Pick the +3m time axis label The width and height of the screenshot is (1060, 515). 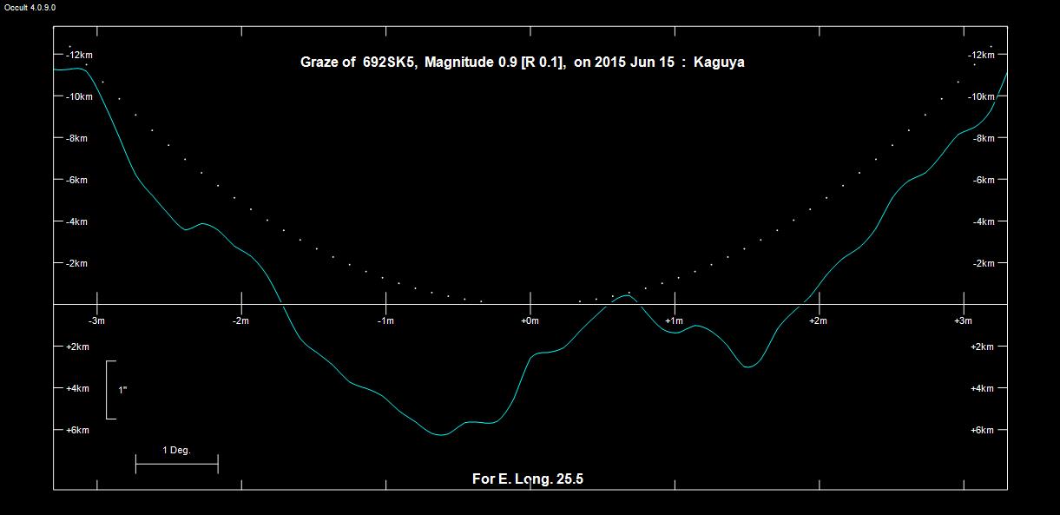tap(962, 321)
